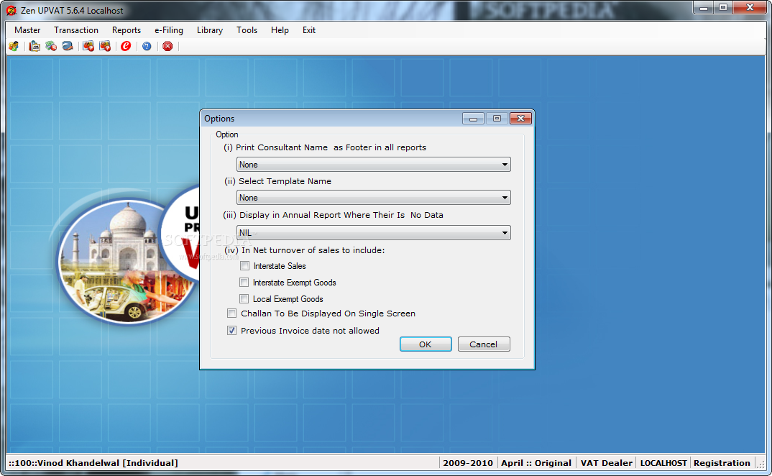
Task: Click the red exit toolbar icon
Action: pos(168,46)
